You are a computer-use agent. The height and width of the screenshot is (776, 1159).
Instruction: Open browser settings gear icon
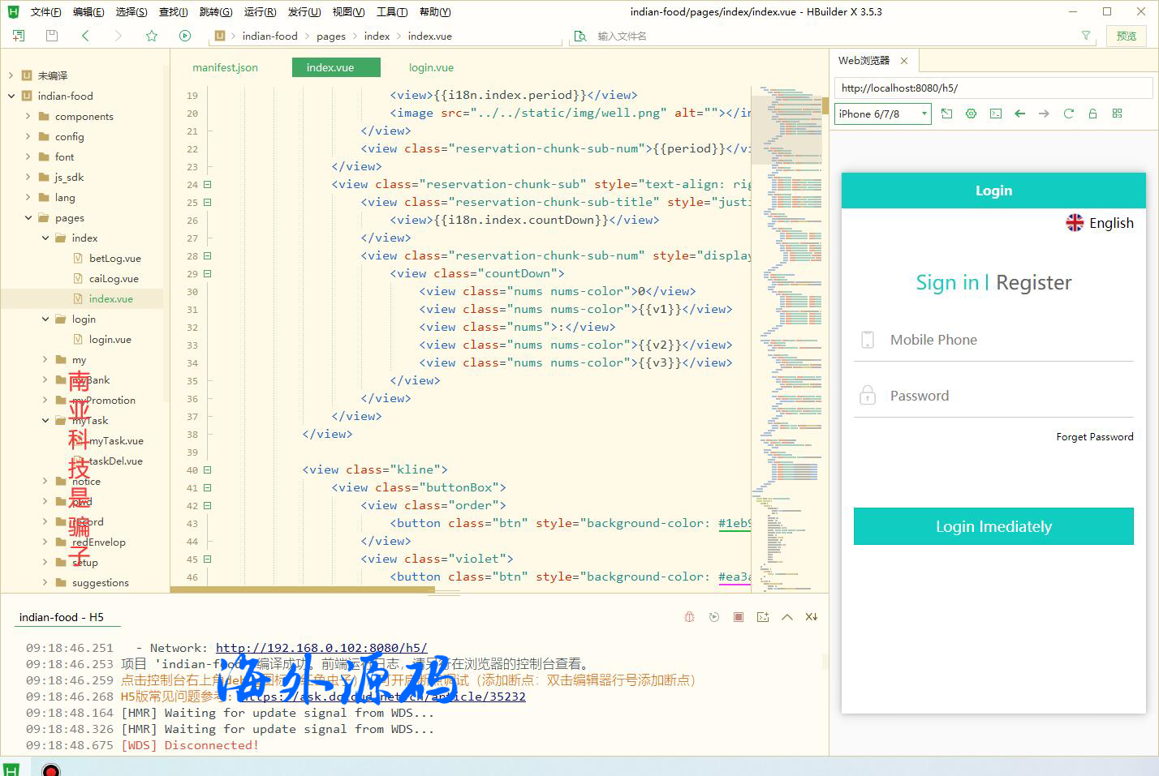971,114
